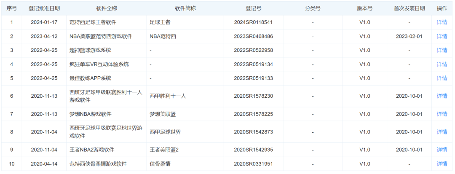Image resolution: width=455 pixels, height=174 pixels.
Task: Click the 软件全称 column header
Action: 107,8
